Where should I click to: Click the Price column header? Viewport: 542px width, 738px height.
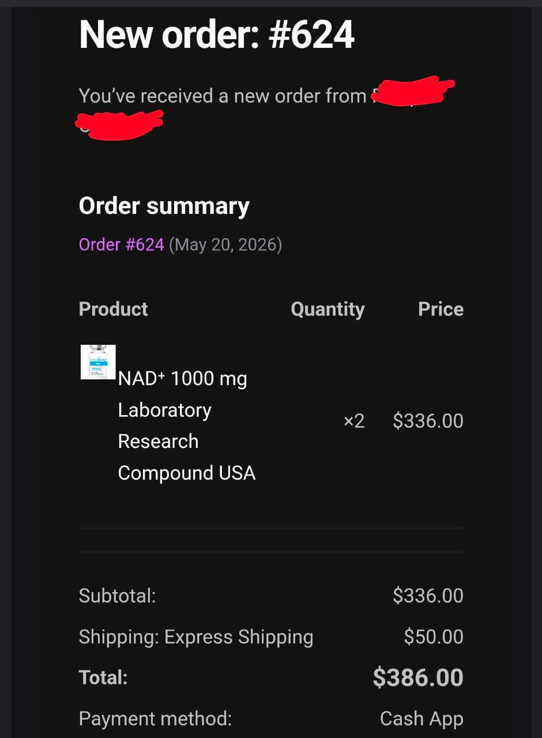pyautogui.click(x=441, y=309)
